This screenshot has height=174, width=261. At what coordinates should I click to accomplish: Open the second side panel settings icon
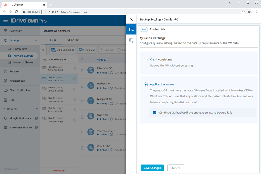pos(131,41)
